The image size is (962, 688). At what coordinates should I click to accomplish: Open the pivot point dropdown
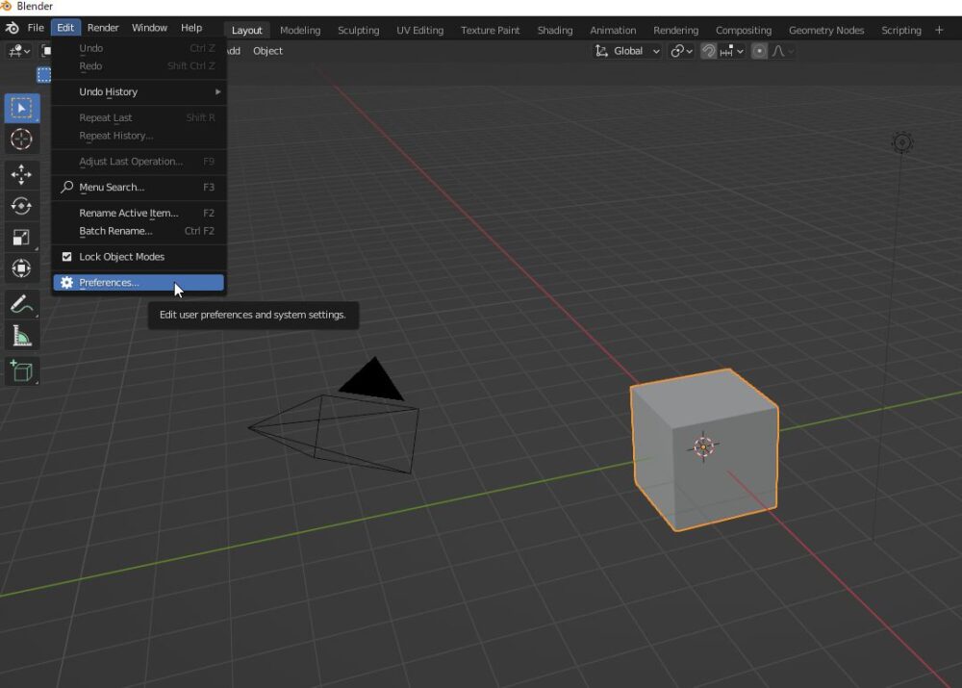point(681,51)
